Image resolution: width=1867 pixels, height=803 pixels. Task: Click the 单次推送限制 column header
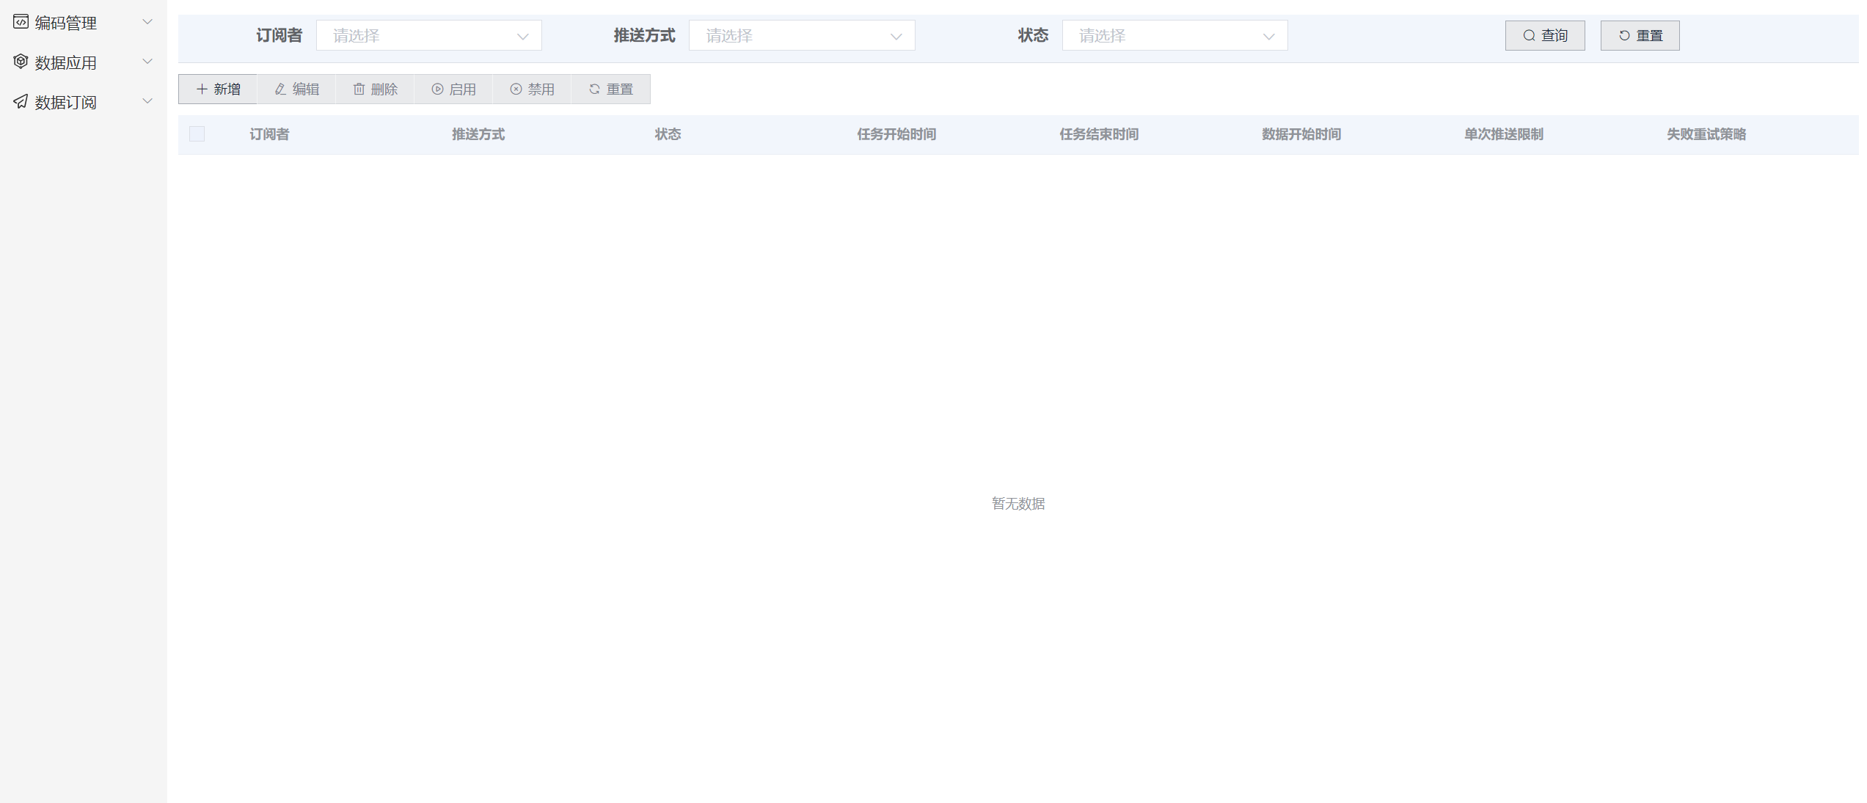click(x=1504, y=135)
